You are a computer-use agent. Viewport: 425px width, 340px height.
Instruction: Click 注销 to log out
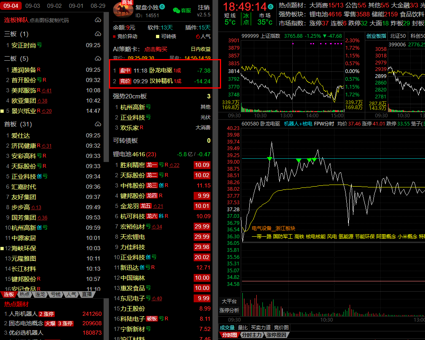[203, 7]
